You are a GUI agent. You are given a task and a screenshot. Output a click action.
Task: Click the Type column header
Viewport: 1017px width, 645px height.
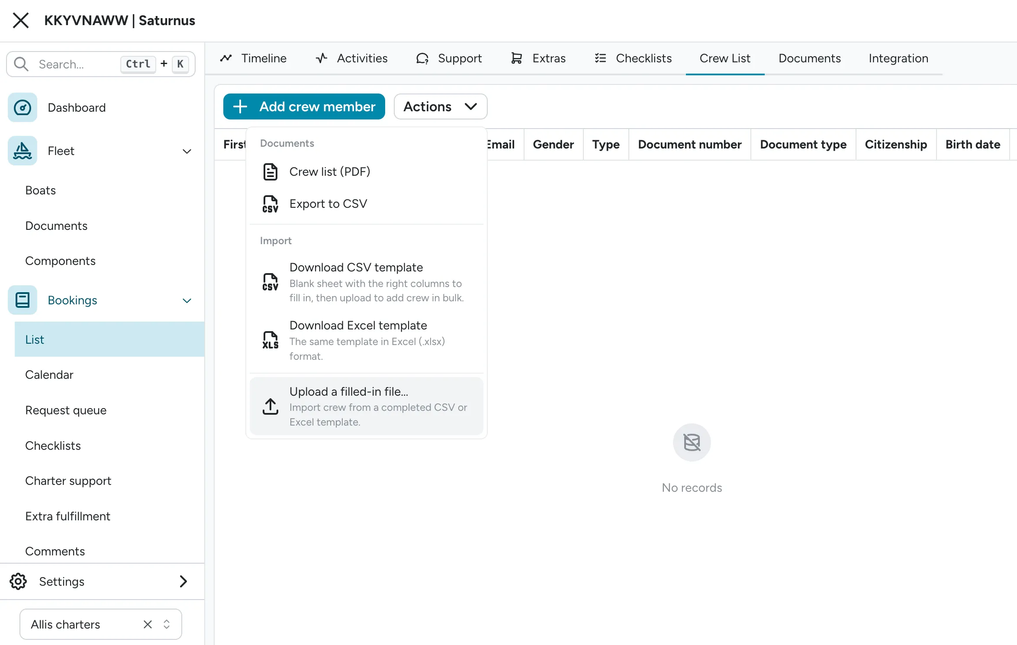coord(606,145)
